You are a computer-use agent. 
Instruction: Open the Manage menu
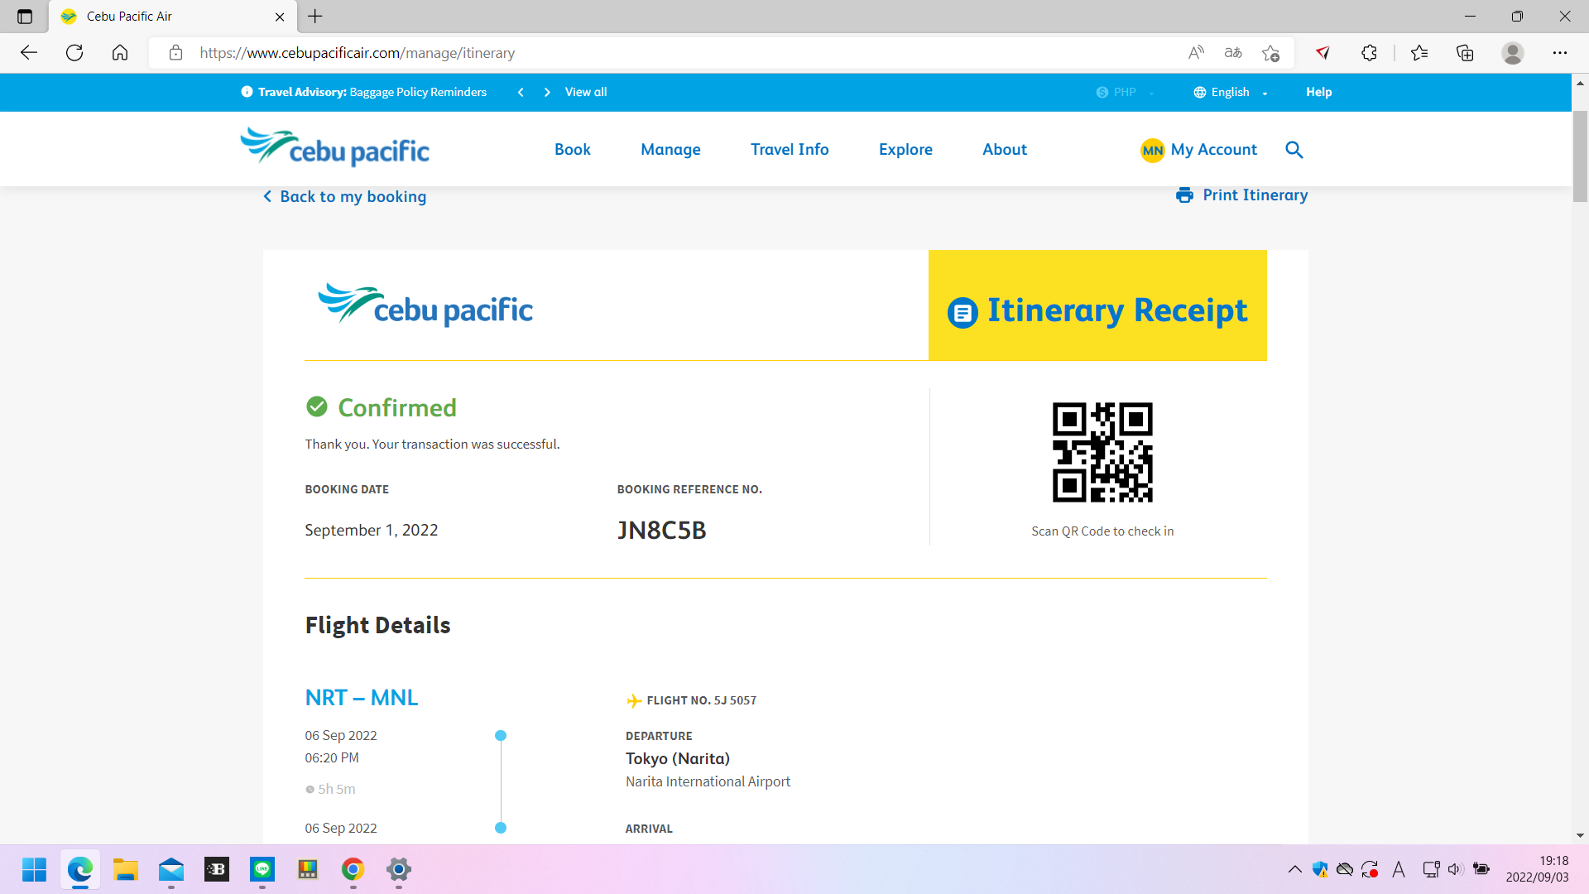pyautogui.click(x=670, y=149)
